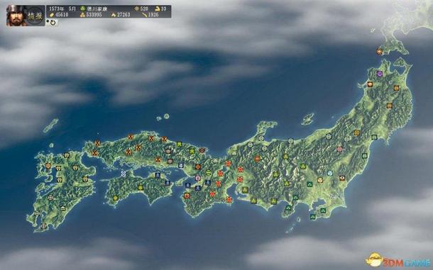Click the daimyo portrait of the bearded warlord
433x270 pixels.
click(16, 16)
